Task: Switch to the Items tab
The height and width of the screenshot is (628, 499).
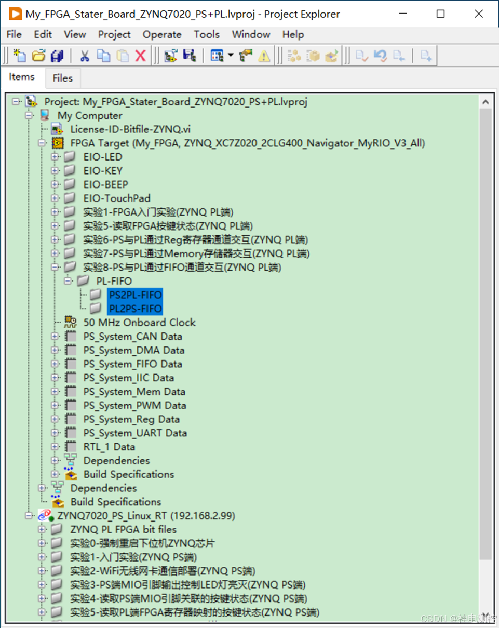Action: pos(22,77)
